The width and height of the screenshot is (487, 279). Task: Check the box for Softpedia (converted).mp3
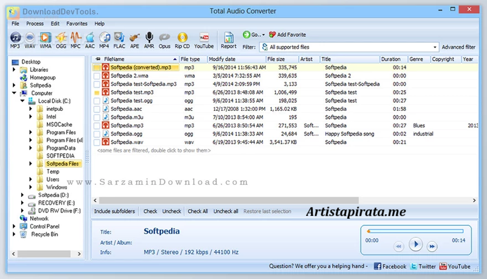[97, 68]
